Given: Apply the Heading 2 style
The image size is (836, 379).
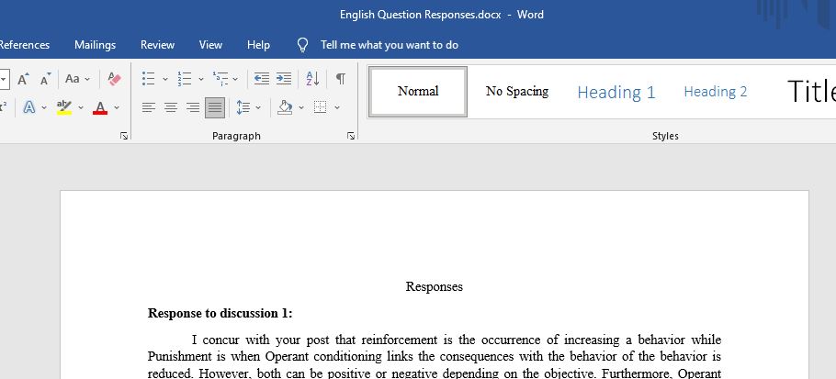Looking at the screenshot, I should (715, 92).
